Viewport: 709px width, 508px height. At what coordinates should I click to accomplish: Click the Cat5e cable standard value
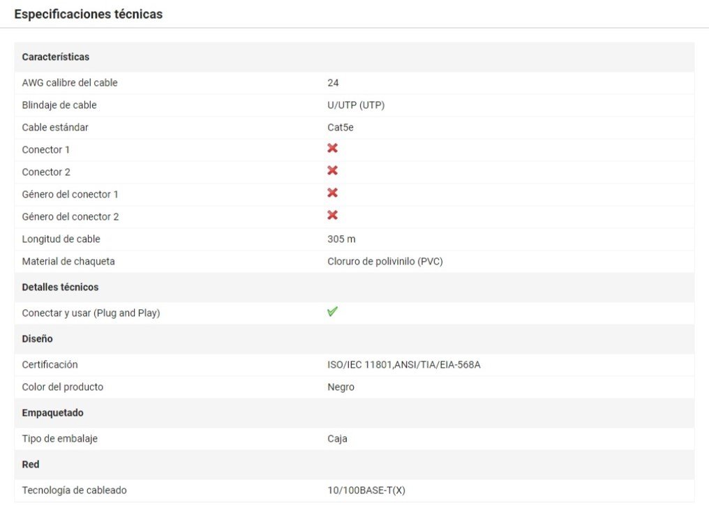pyautogui.click(x=341, y=127)
